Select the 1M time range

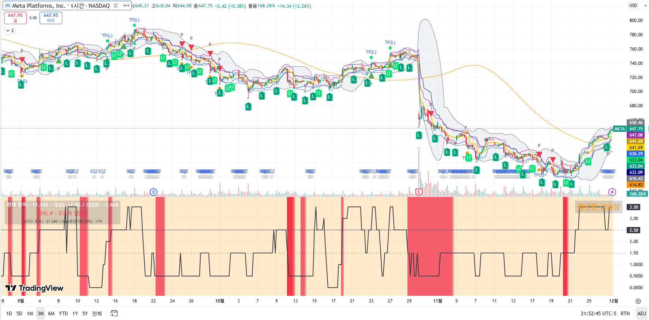[30, 313]
